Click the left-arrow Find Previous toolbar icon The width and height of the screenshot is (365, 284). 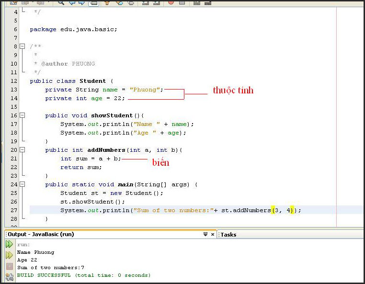(x=72, y=2)
